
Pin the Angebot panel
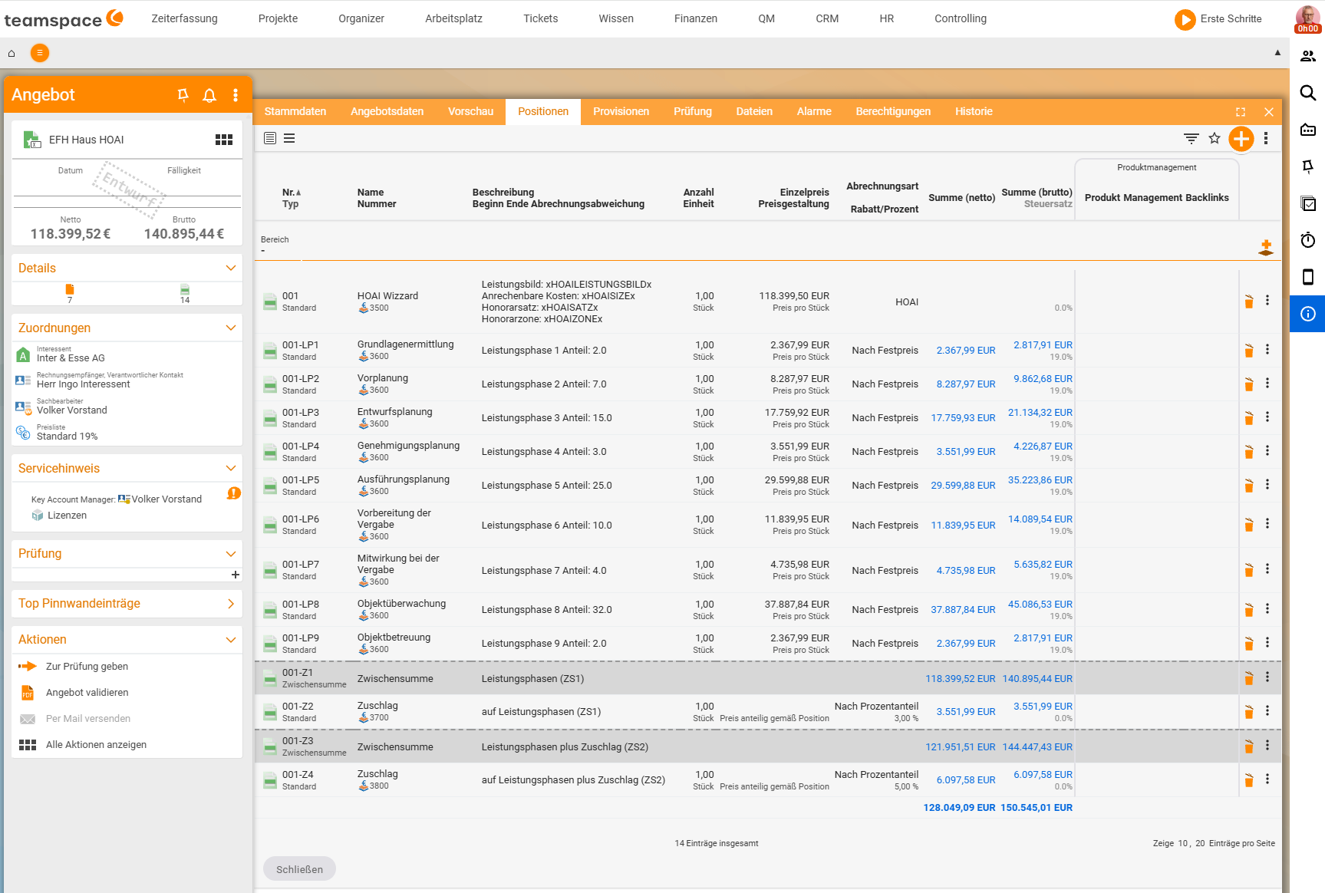click(x=183, y=95)
